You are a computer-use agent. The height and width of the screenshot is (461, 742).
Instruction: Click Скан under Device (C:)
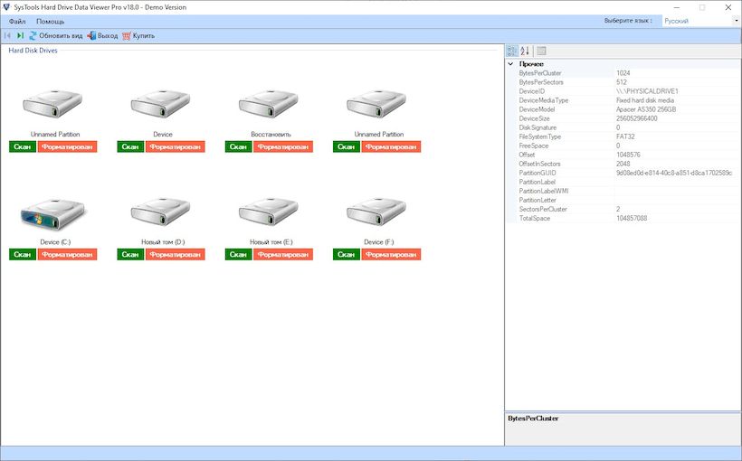click(x=23, y=254)
